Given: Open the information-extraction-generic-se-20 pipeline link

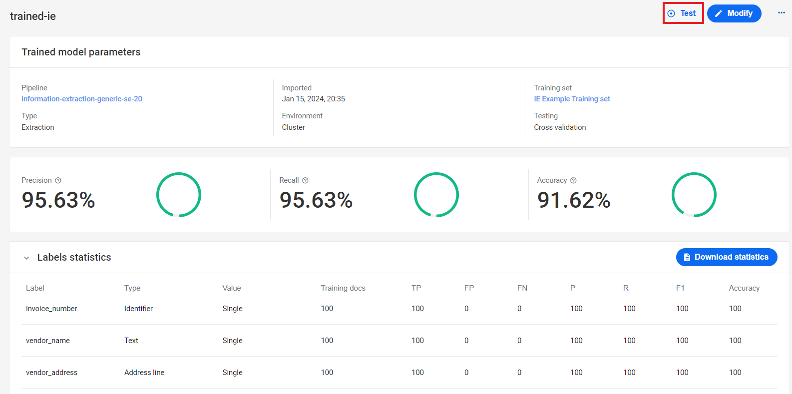Looking at the screenshot, I should pos(82,99).
